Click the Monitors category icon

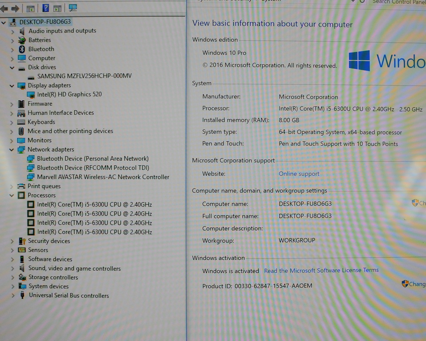tap(21, 141)
